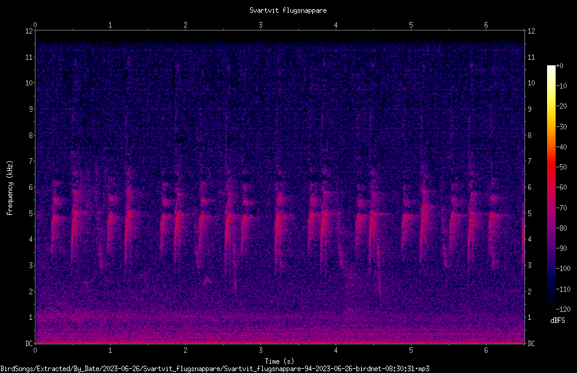Click the '-10' color scale label
The image size is (577, 373).
pyautogui.click(x=561, y=86)
